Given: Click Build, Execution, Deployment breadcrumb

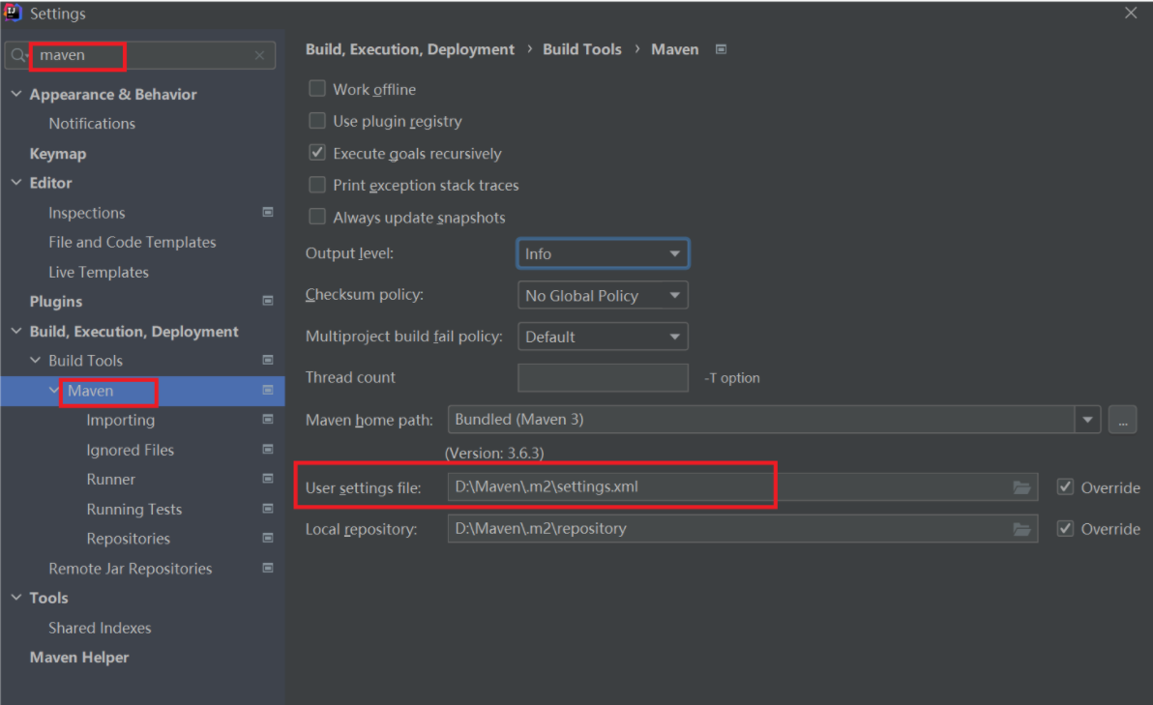Looking at the screenshot, I should 409,49.
